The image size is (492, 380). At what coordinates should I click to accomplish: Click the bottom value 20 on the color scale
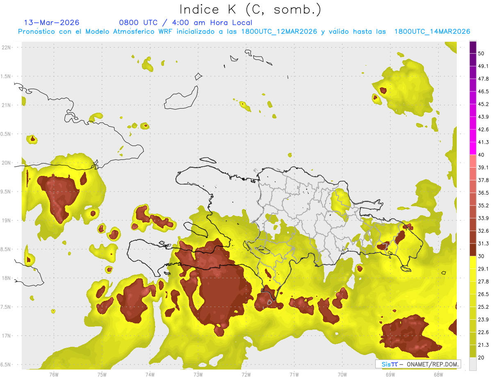[x=481, y=358]
